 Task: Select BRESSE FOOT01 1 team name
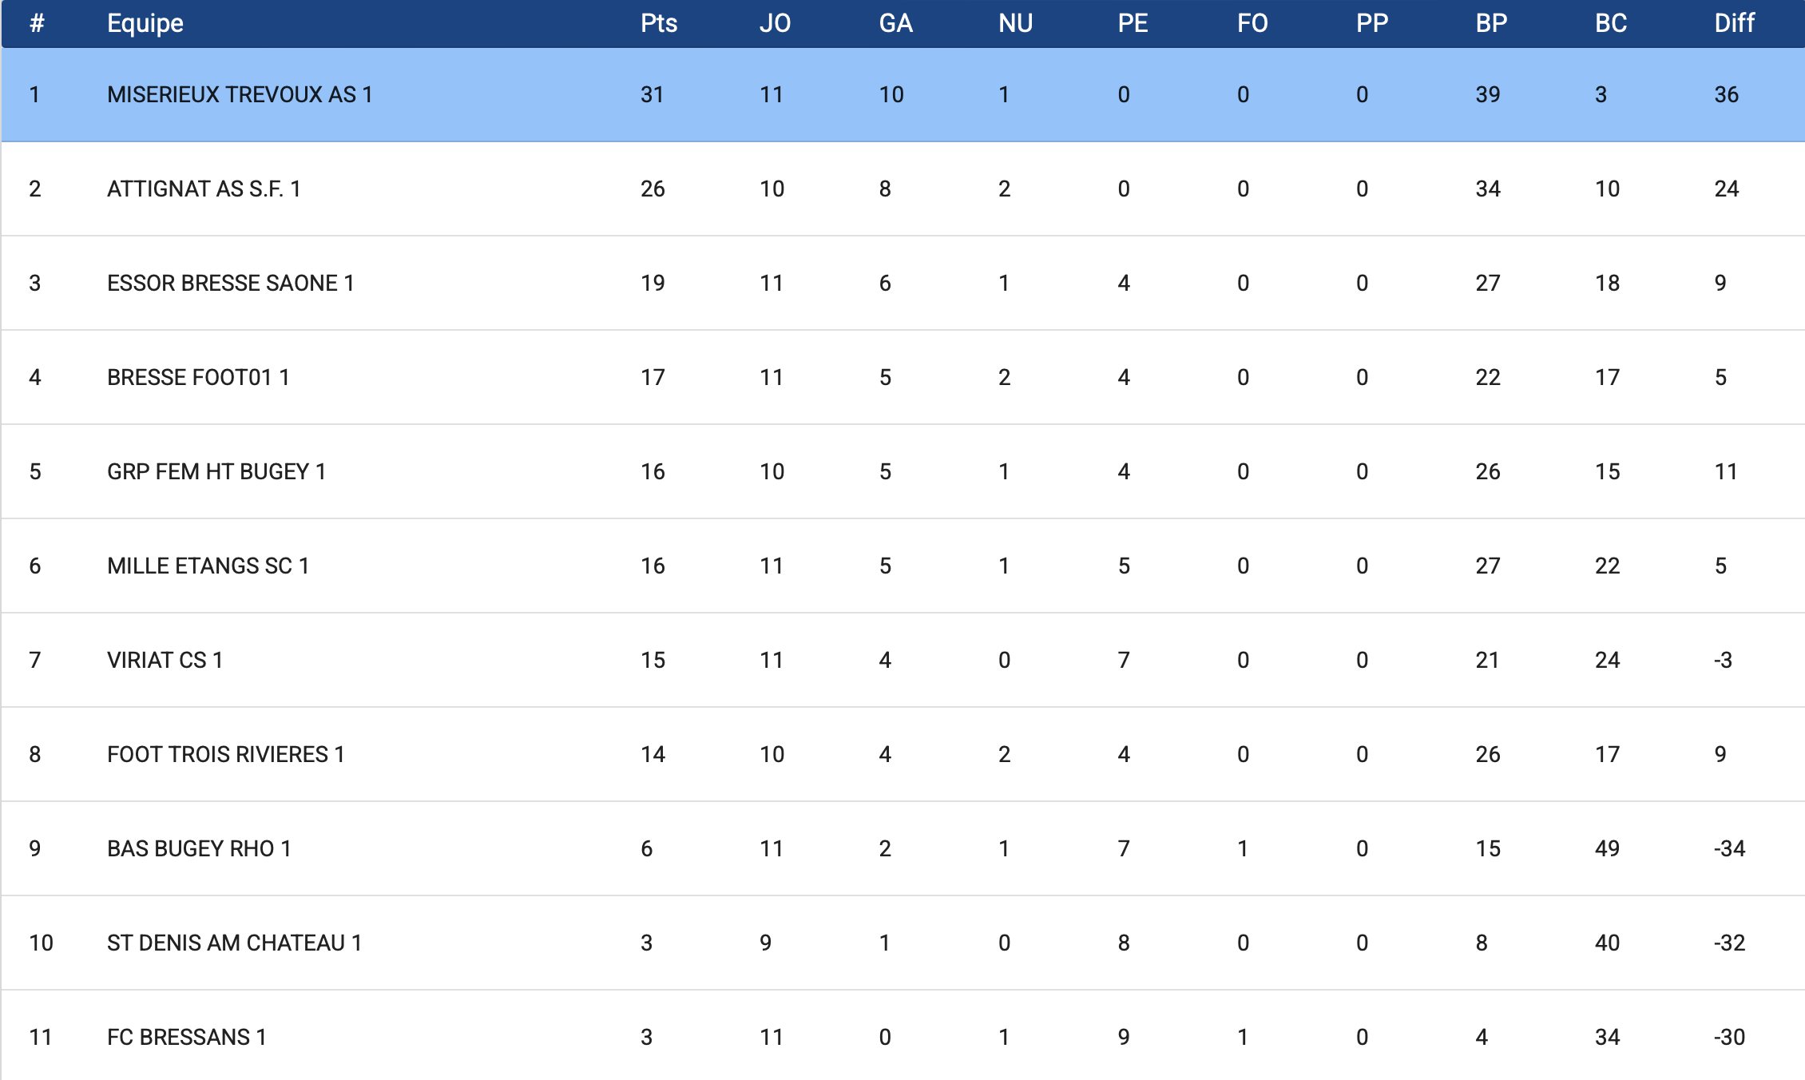coord(198,377)
